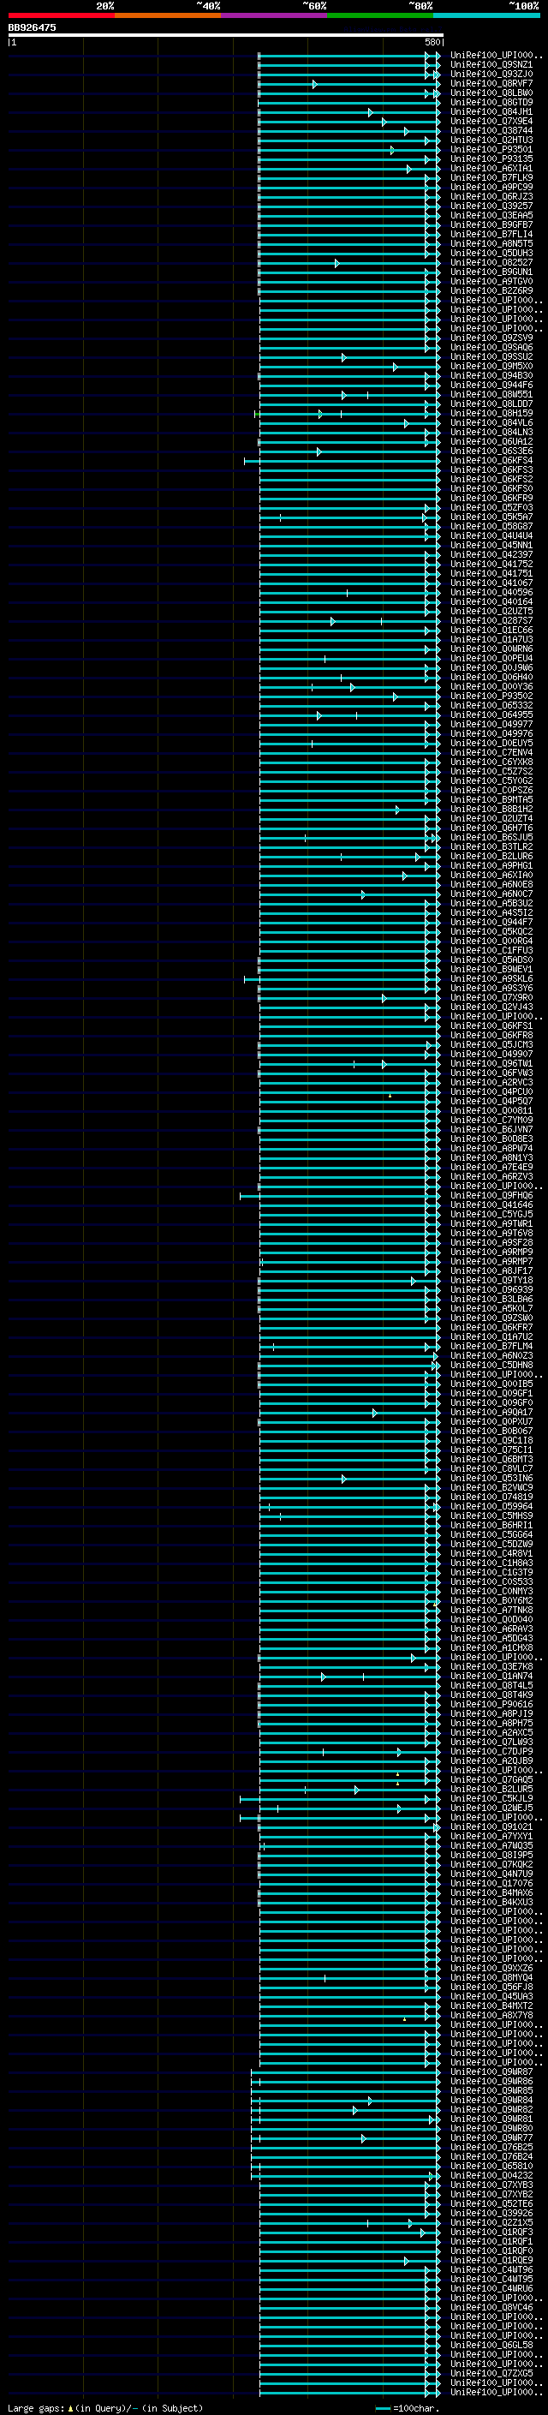Open the hit UniRef100_Q287S7
Image resolution: width=548 pixels, height=2415 pixels.
pos(491,620)
